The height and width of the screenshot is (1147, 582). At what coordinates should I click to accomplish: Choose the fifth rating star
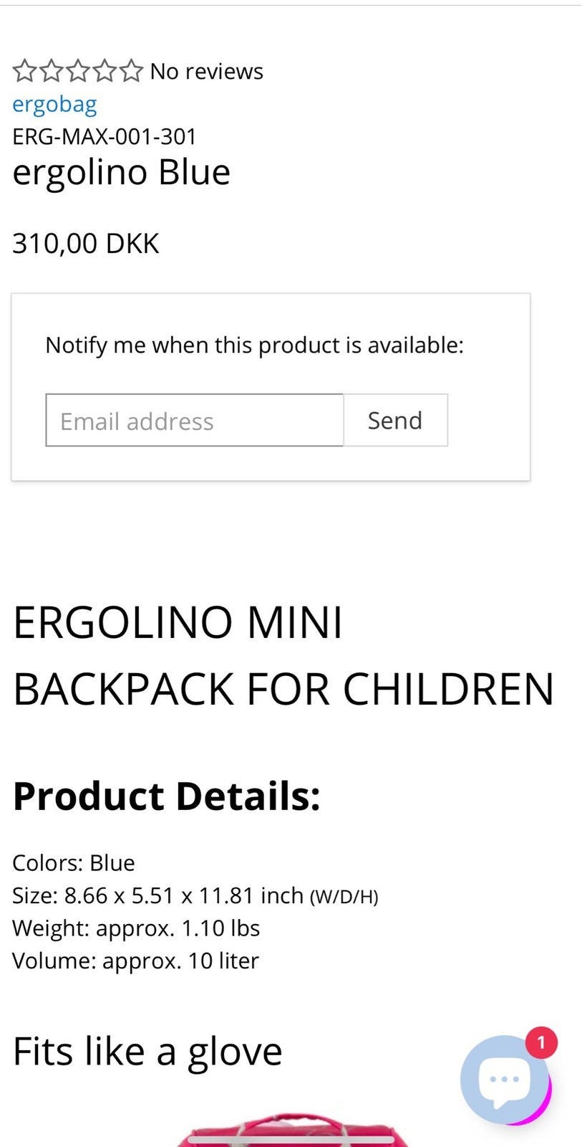pos(131,71)
